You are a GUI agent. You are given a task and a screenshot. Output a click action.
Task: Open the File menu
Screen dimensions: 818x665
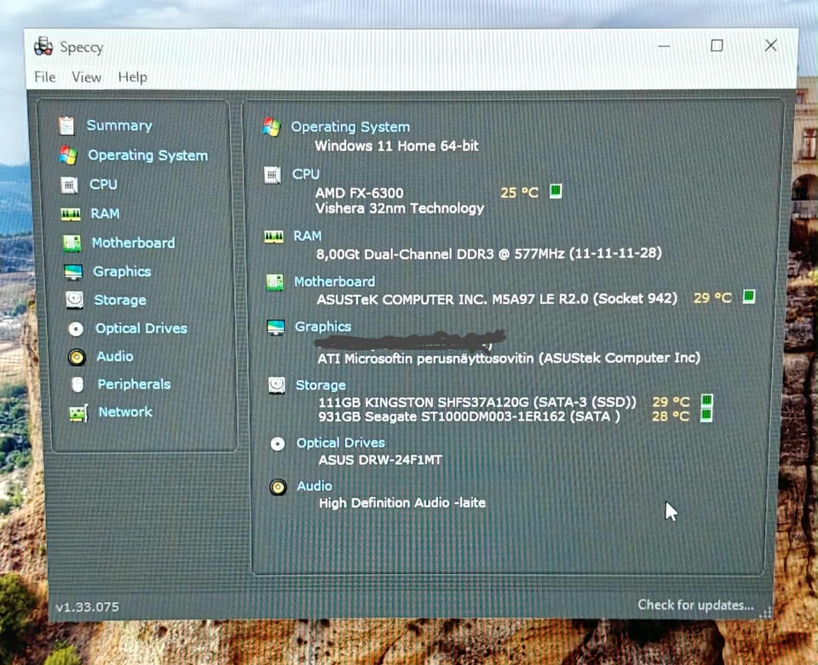pos(45,77)
